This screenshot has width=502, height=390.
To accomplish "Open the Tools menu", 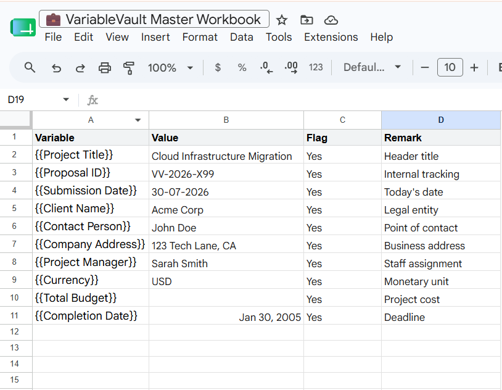I will coord(279,37).
